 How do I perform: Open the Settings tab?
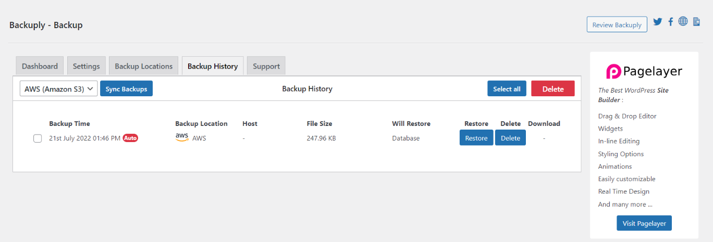point(87,66)
